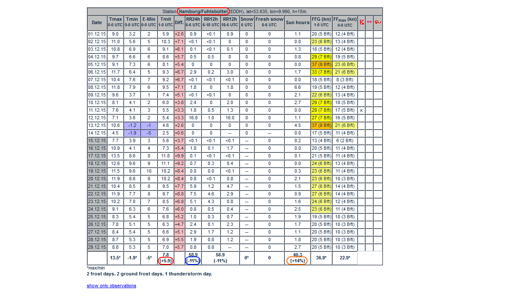Click the date cell 29.12.15
The width and height of the screenshot is (528, 297).
[97, 247]
